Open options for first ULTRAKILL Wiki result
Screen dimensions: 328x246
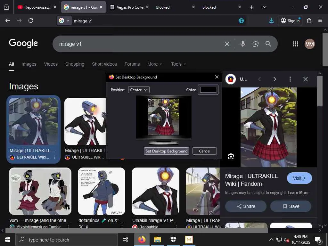(55, 157)
